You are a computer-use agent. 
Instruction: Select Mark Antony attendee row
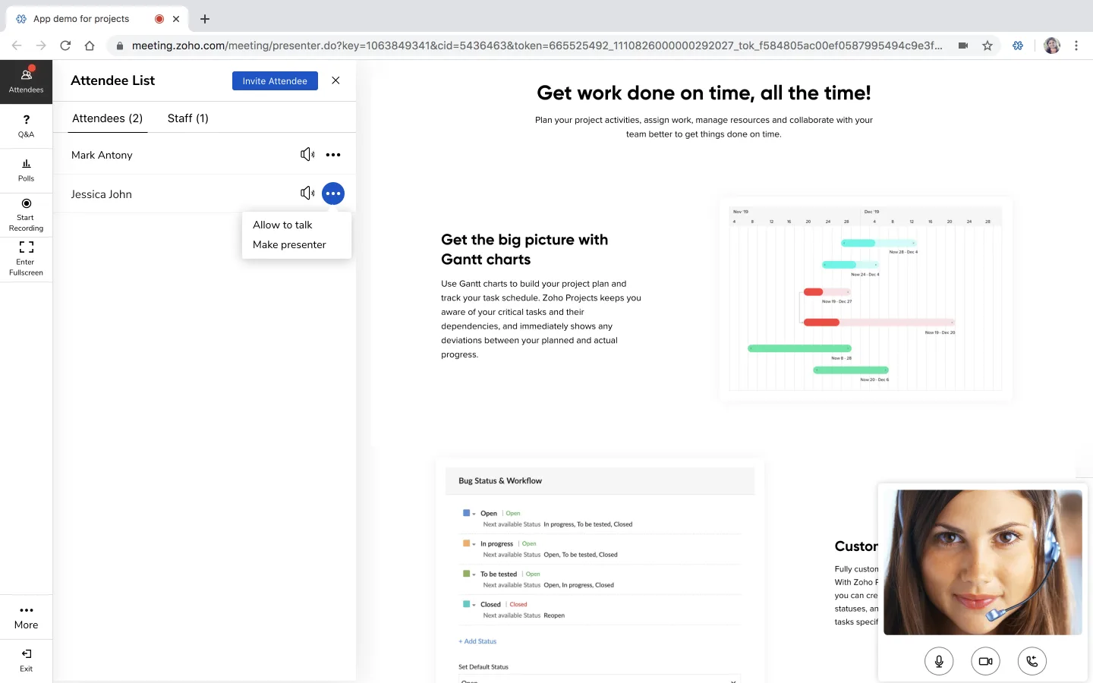(204, 155)
